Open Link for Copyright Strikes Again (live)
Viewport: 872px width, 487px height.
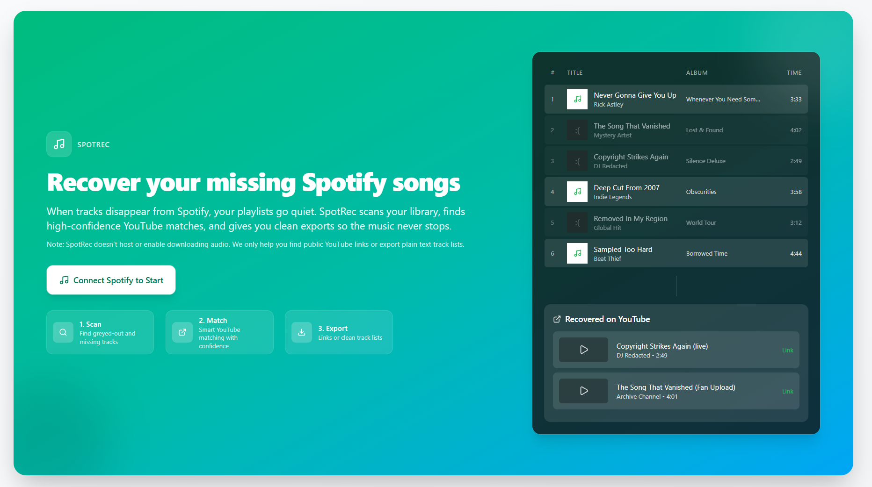(x=788, y=350)
